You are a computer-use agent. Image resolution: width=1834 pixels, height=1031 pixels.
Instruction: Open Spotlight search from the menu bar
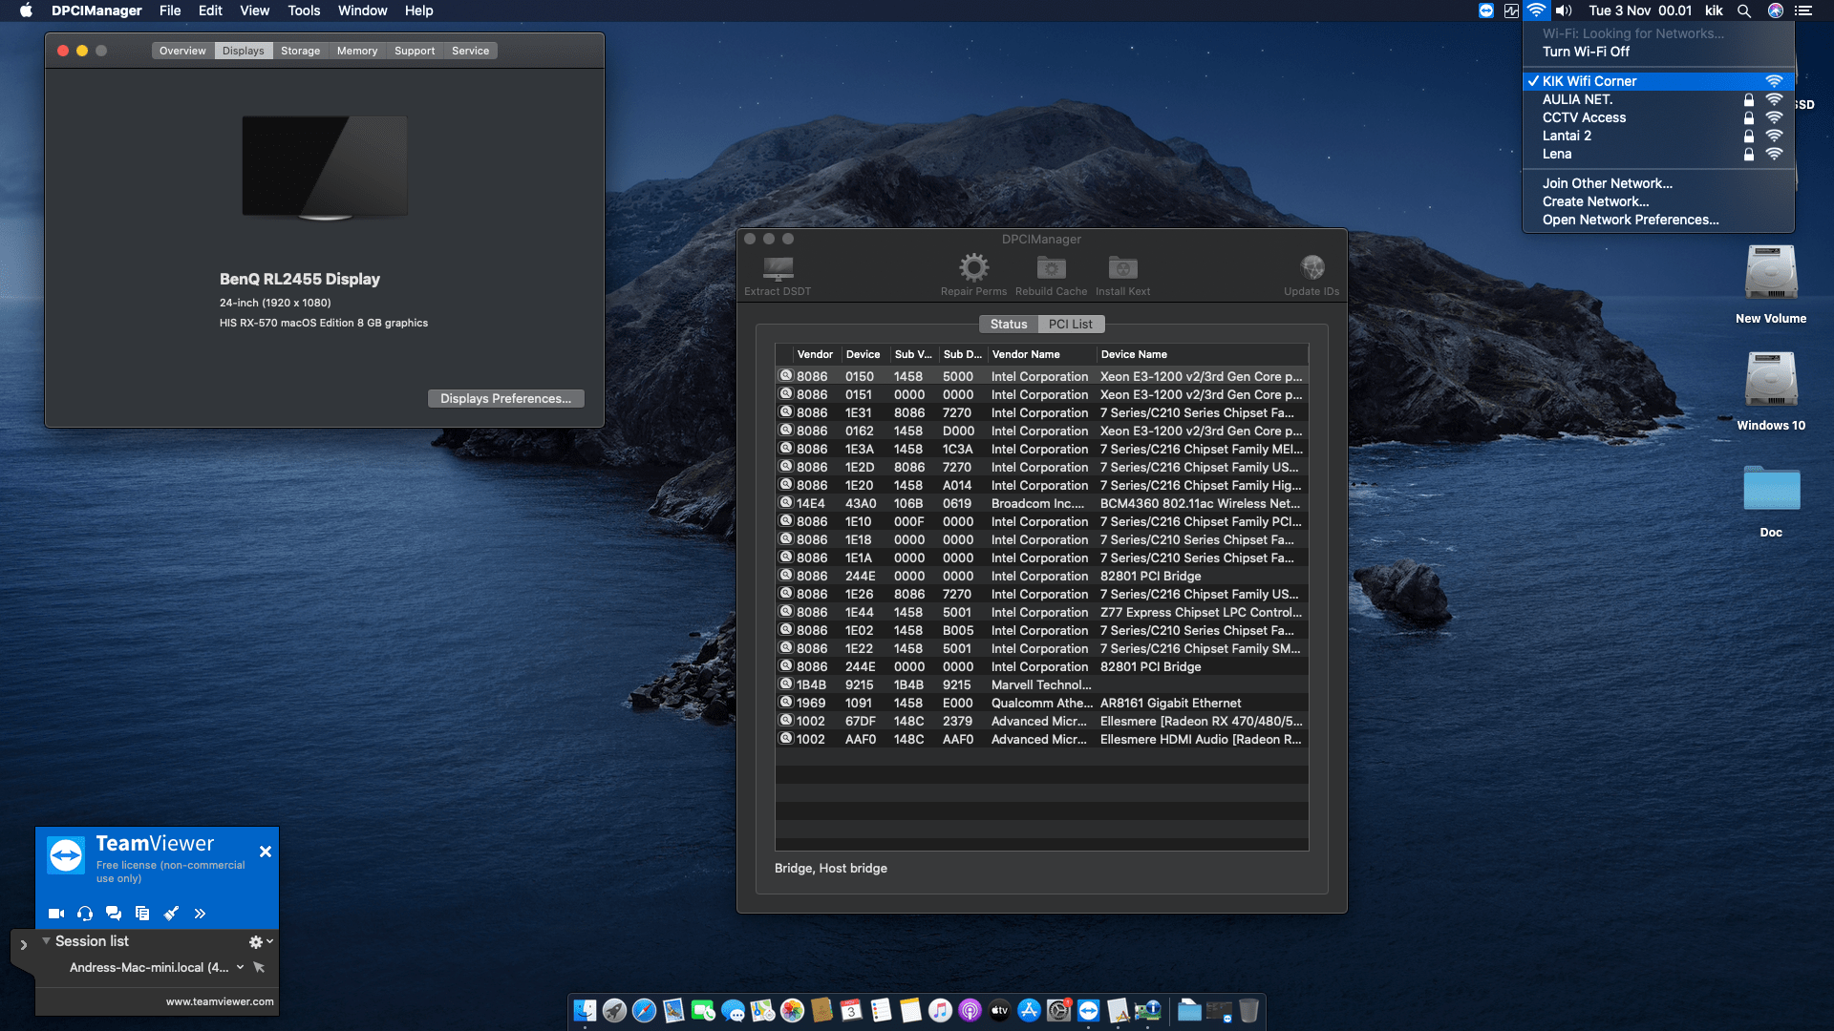(1744, 11)
